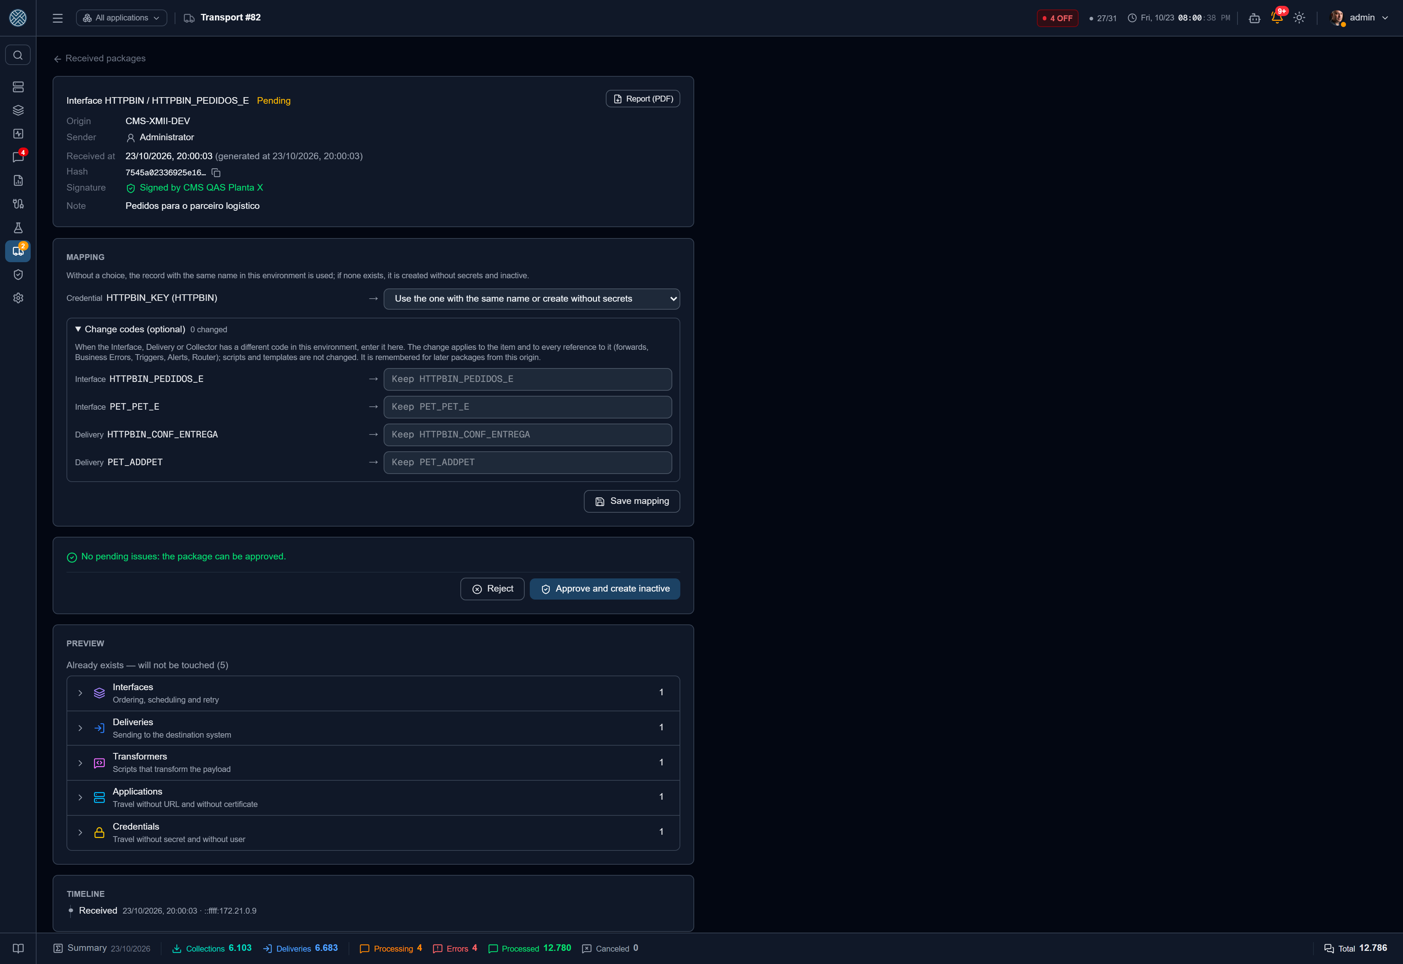Open the shield security icon in sidebar
Image resolution: width=1403 pixels, height=964 pixels.
pos(18,275)
